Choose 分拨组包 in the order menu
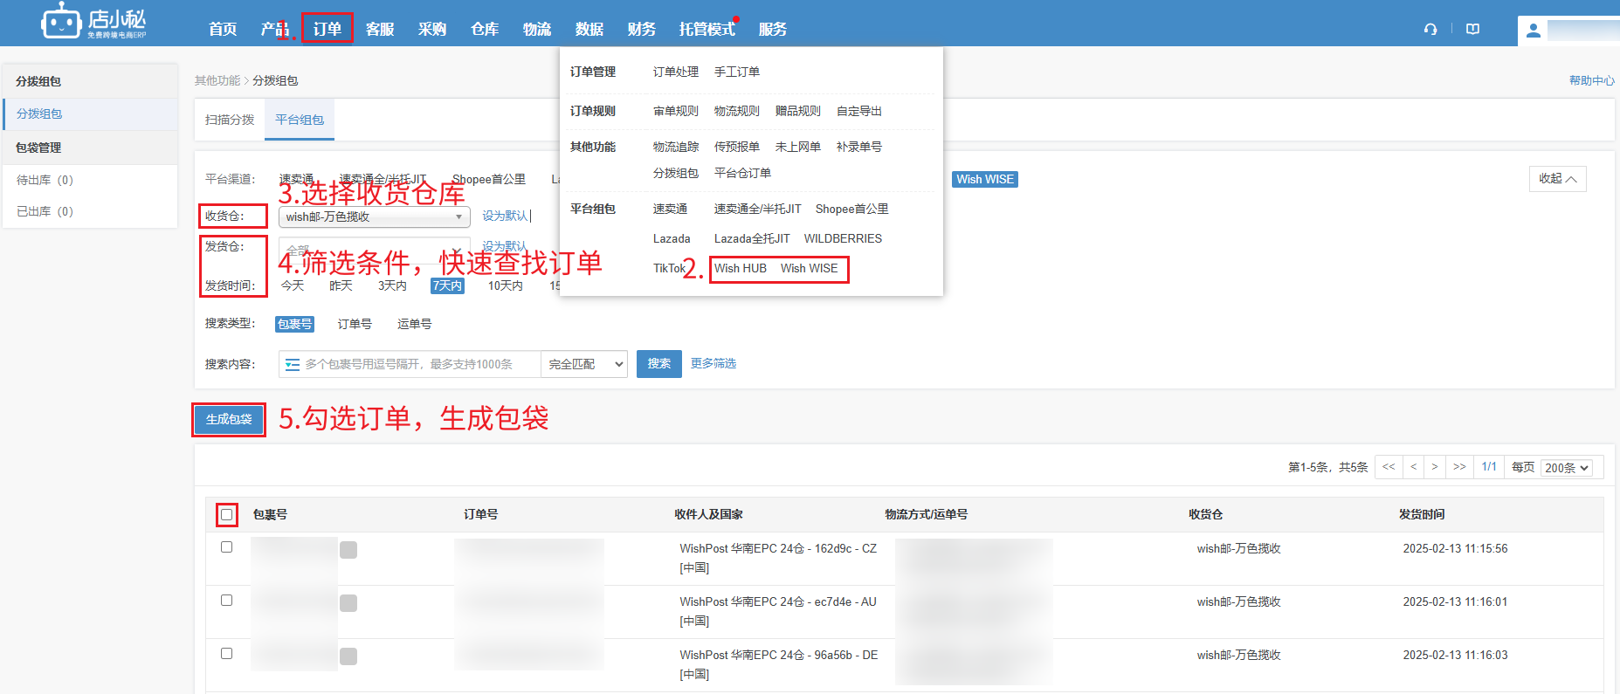 [x=676, y=173]
